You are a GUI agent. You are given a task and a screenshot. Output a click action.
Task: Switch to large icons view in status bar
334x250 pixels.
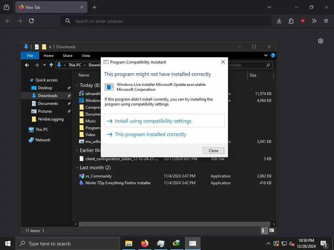(x=272, y=231)
